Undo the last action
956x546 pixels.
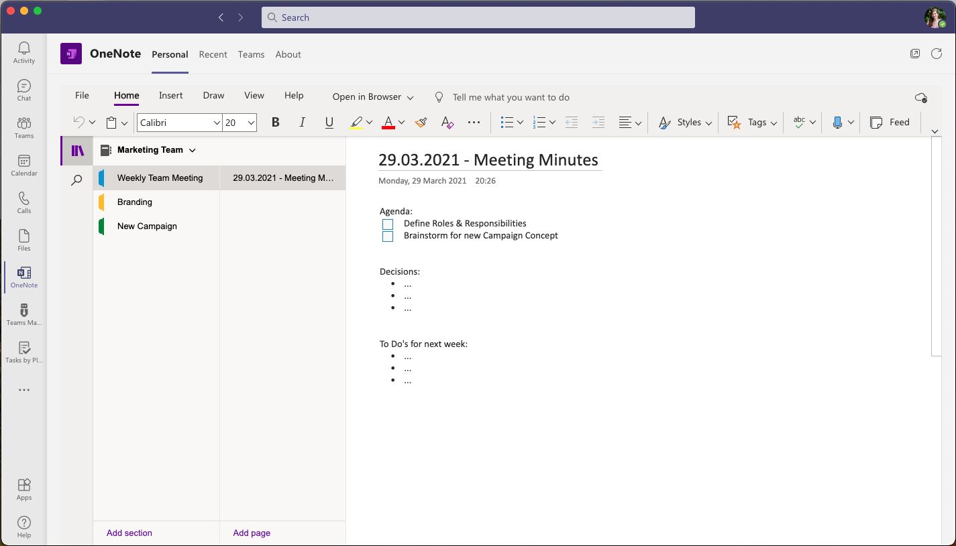point(78,123)
